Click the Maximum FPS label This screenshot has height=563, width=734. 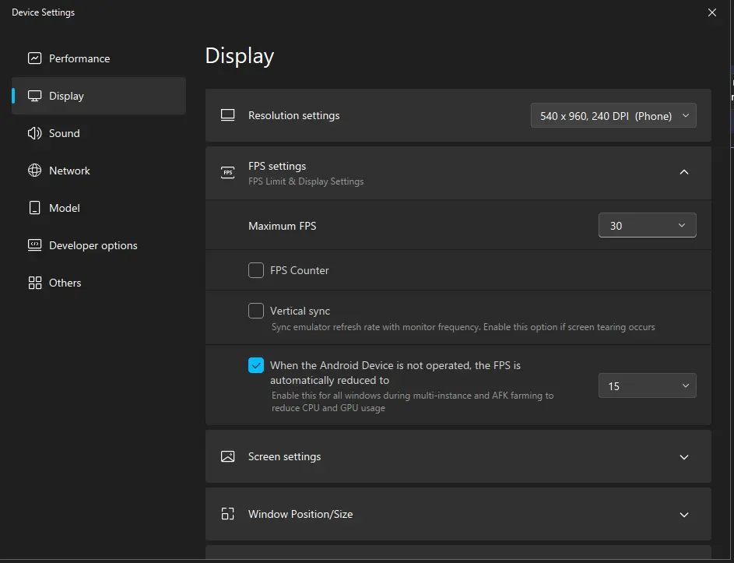[283, 226]
